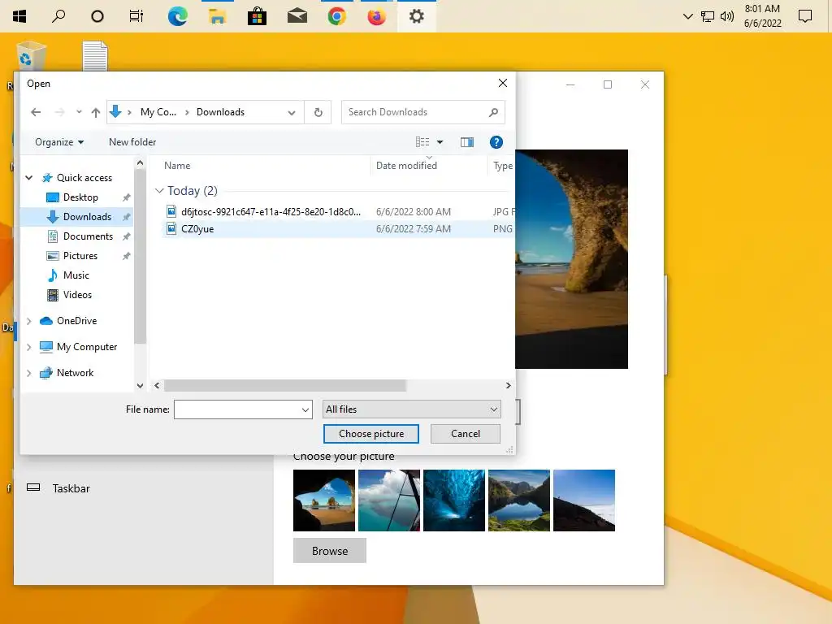Cancel the Open dialog
832x624 pixels.
pos(466,434)
